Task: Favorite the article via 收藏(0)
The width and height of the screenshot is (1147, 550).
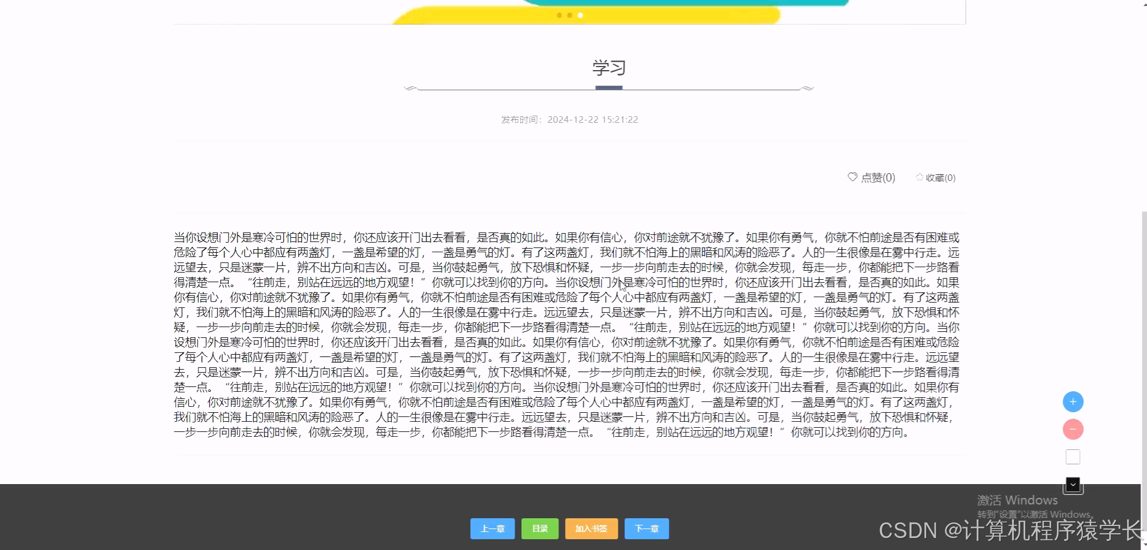Action: click(935, 177)
